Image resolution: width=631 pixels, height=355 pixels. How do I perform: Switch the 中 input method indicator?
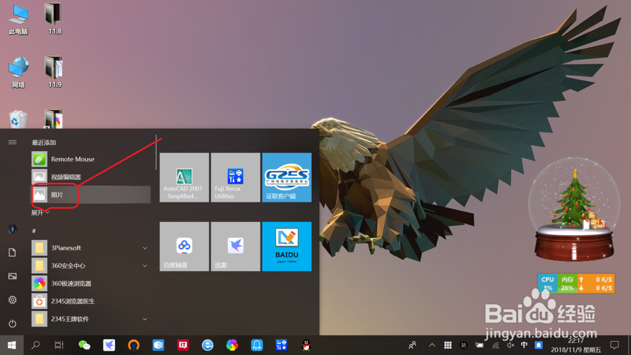click(x=524, y=345)
